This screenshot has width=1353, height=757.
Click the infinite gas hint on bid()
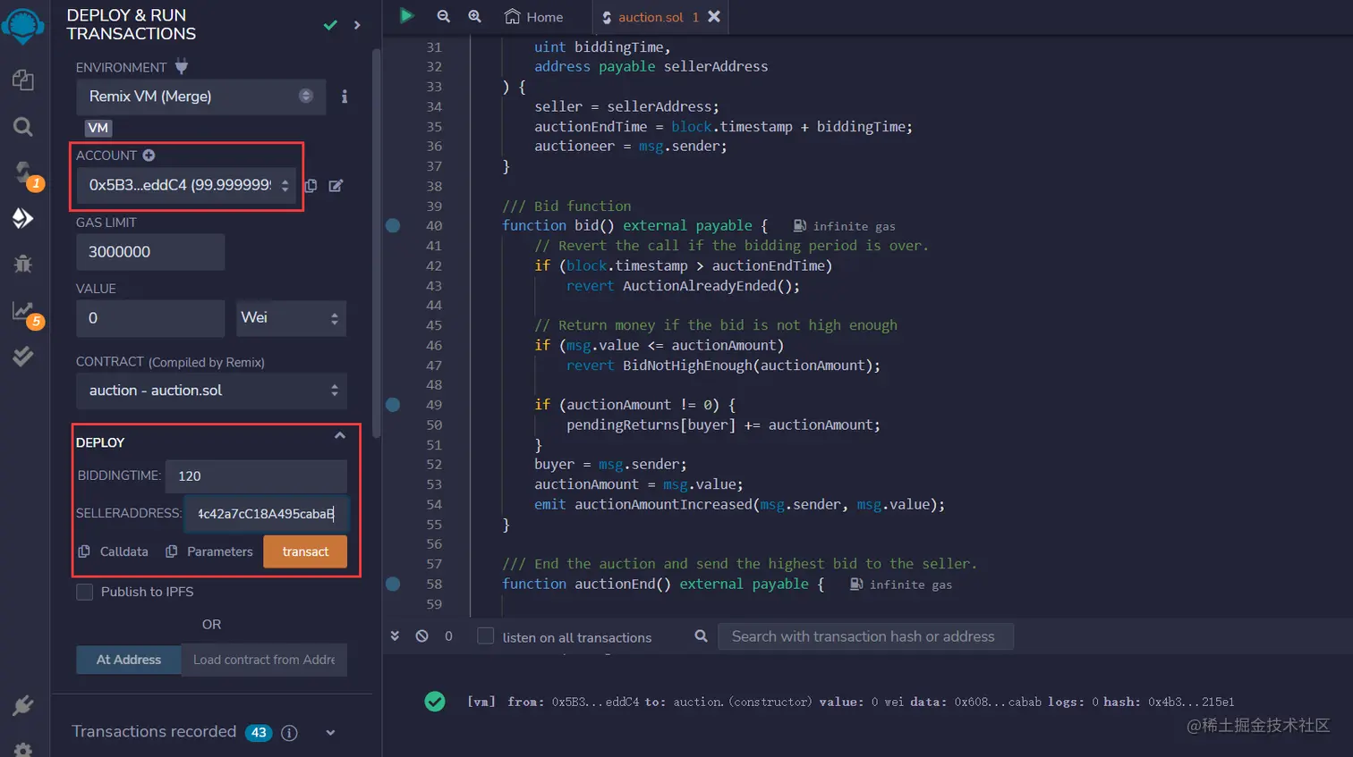coord(844,226)
